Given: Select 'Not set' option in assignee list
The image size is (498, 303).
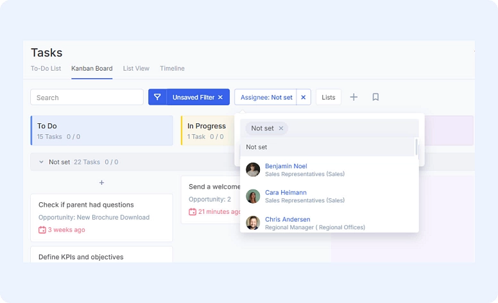Looking at the screenshot, I should coord(257,147).
